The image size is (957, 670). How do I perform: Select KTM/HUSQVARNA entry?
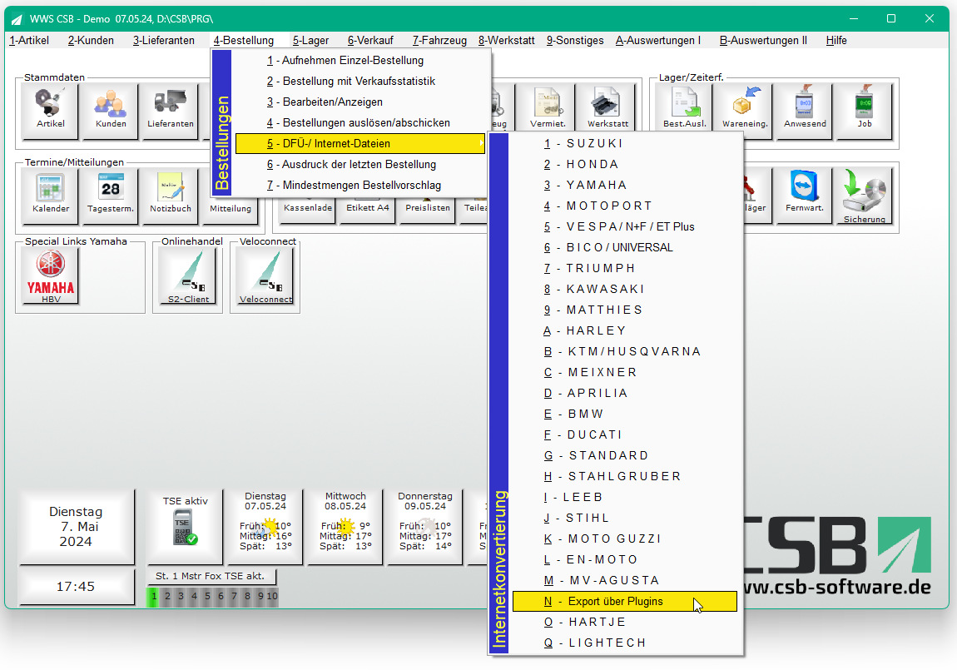(x=624, y=351)
